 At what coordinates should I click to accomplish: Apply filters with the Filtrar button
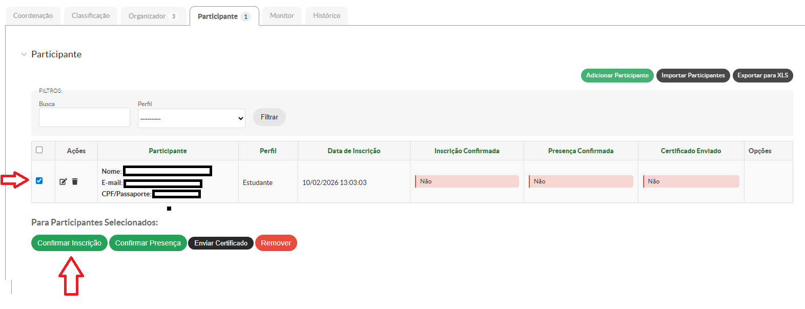point(269,117)
